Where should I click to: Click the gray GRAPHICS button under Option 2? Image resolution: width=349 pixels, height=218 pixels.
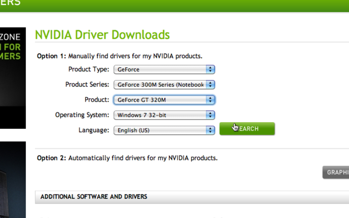(336, 172)
